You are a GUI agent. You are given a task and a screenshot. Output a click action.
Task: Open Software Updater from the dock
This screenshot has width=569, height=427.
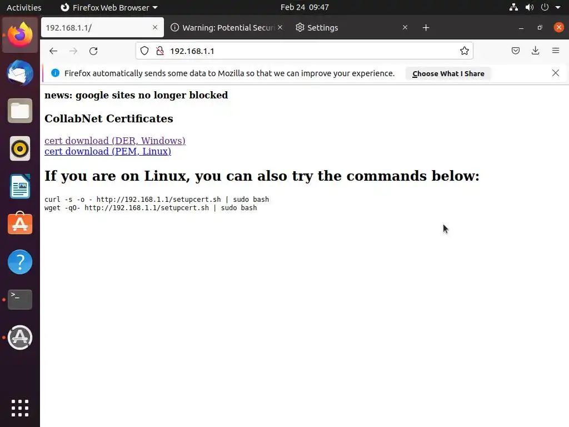[x=20, y=337]
